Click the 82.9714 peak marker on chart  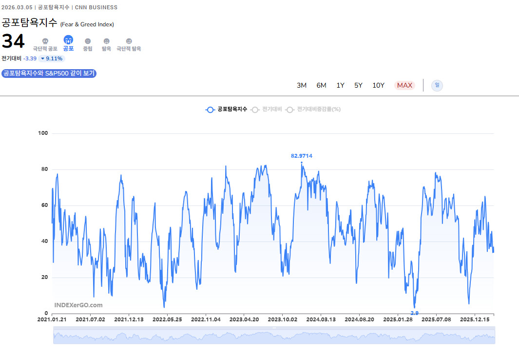[x=301, y=163]
